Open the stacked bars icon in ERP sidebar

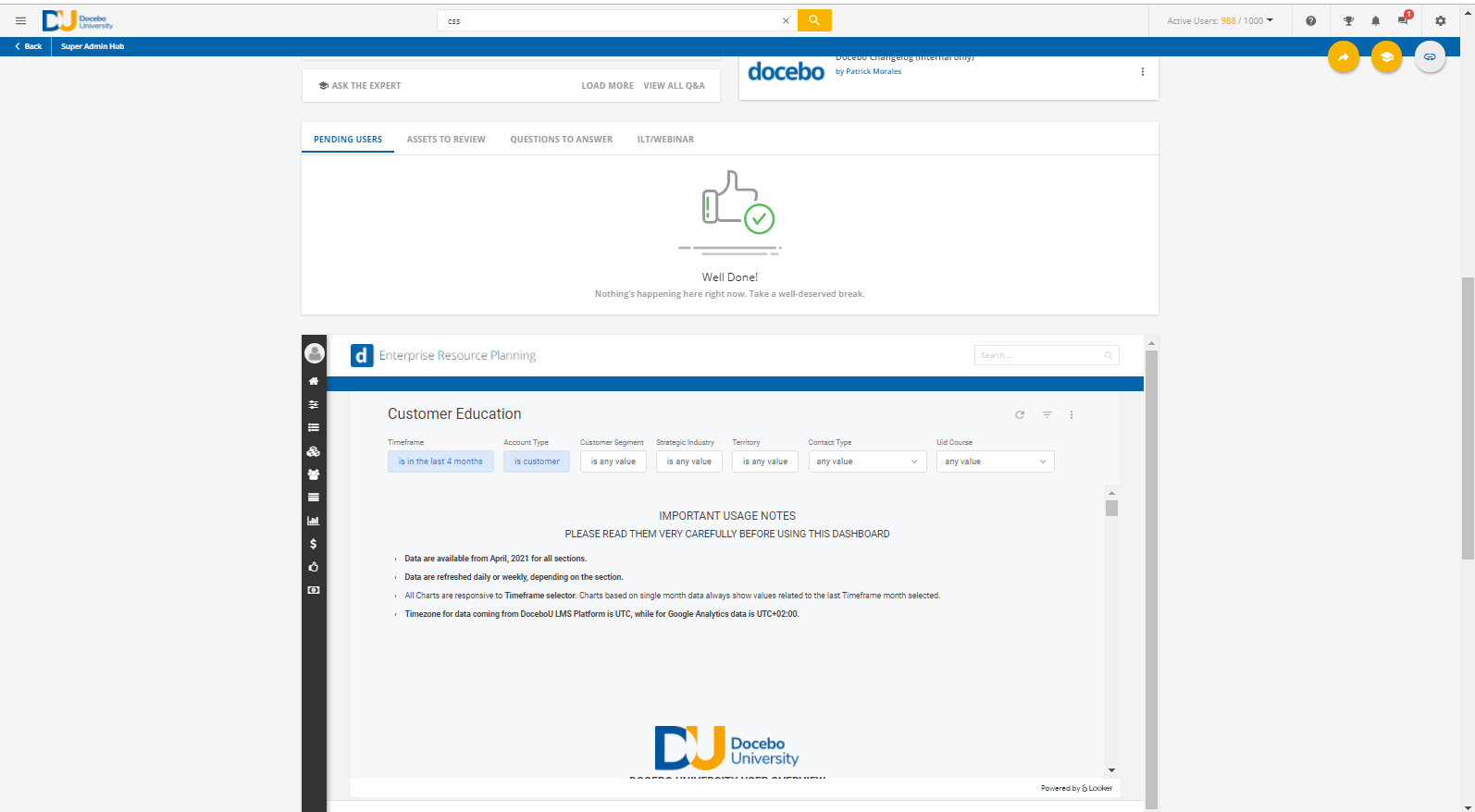click(314, 498)
